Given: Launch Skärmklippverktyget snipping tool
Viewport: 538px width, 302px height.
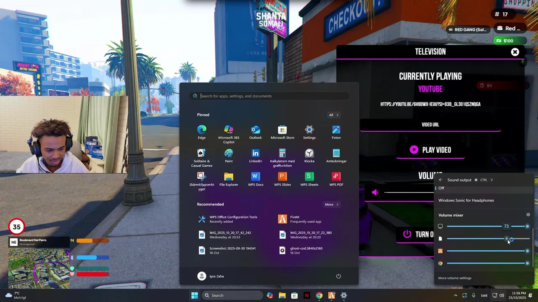Looking at the screenshot, I should point(202,181).
